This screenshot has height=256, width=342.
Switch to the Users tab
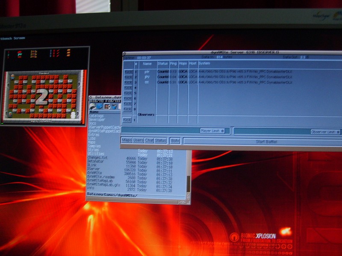coord(138,140)
